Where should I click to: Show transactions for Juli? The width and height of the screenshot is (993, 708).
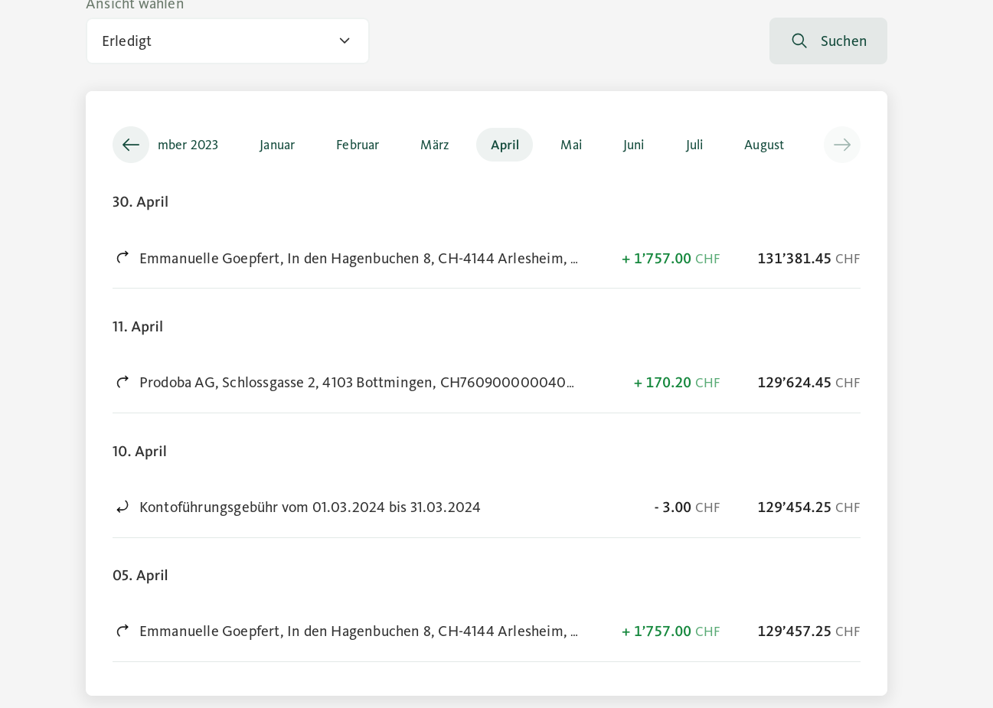(694, 145)
